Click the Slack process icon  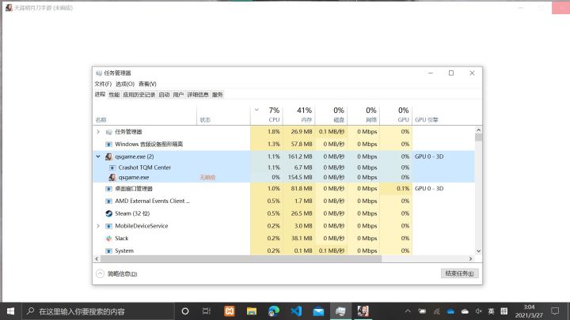[x=108, y=239]
